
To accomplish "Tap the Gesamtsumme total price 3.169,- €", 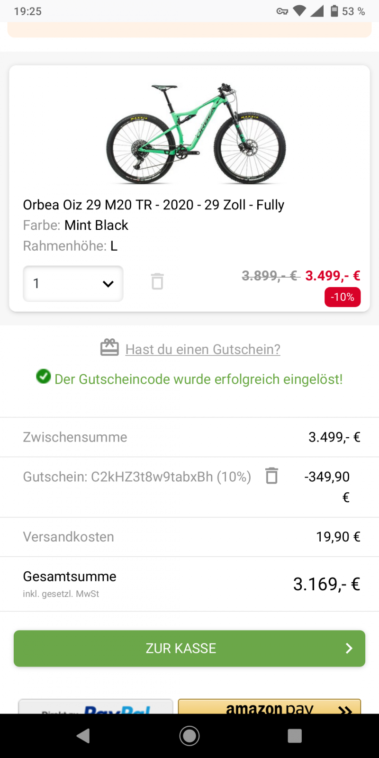I will [x=326, y=584].
